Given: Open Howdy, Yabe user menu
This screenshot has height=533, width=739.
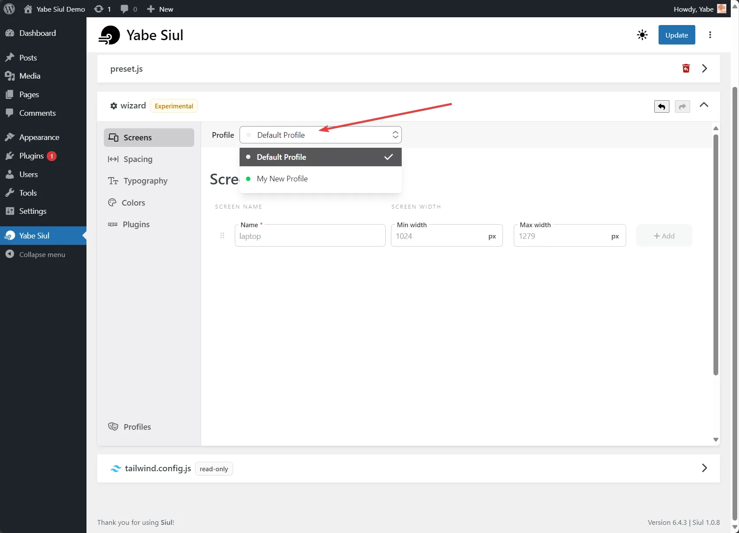Looking at the screenshot, I should [700, 9].
